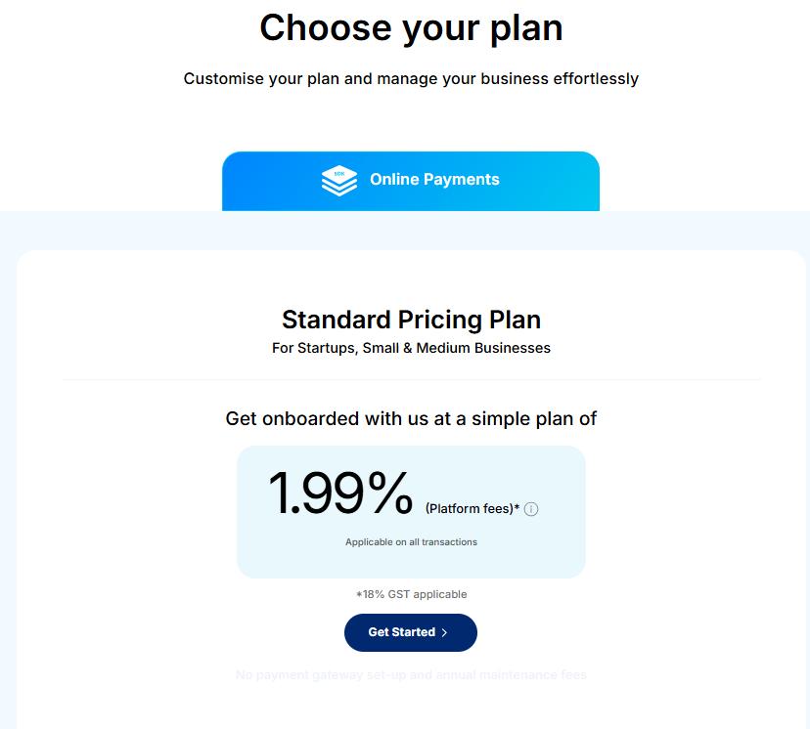Viewport: 810px width, 729px height.
Task: Click the divider line under plan subtitle
Action: (x=411, y=379)
